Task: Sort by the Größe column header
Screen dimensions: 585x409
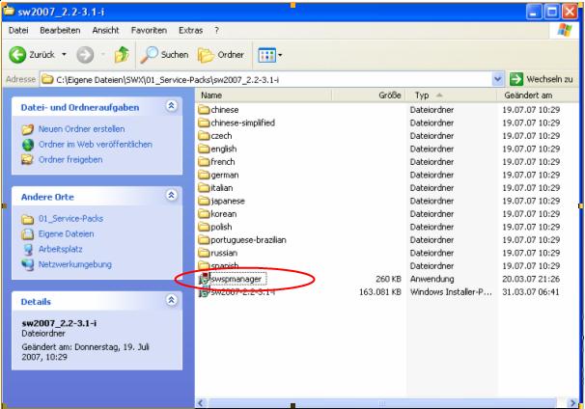Action: click(368, 95)
